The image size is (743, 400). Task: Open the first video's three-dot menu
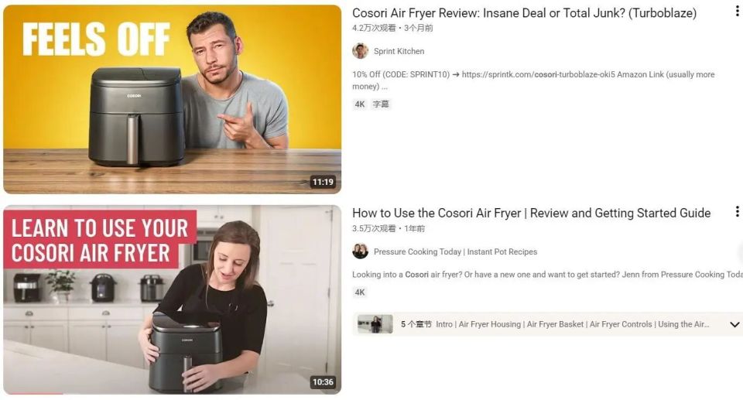(738, 12)
